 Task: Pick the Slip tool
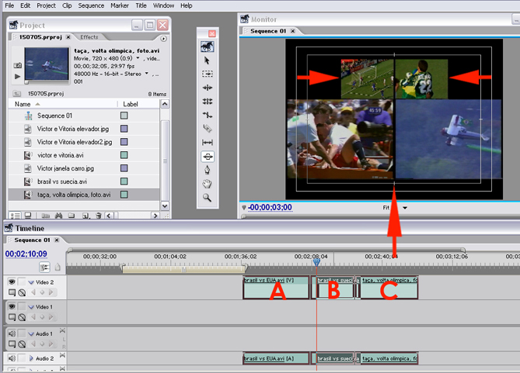(208, 143)
